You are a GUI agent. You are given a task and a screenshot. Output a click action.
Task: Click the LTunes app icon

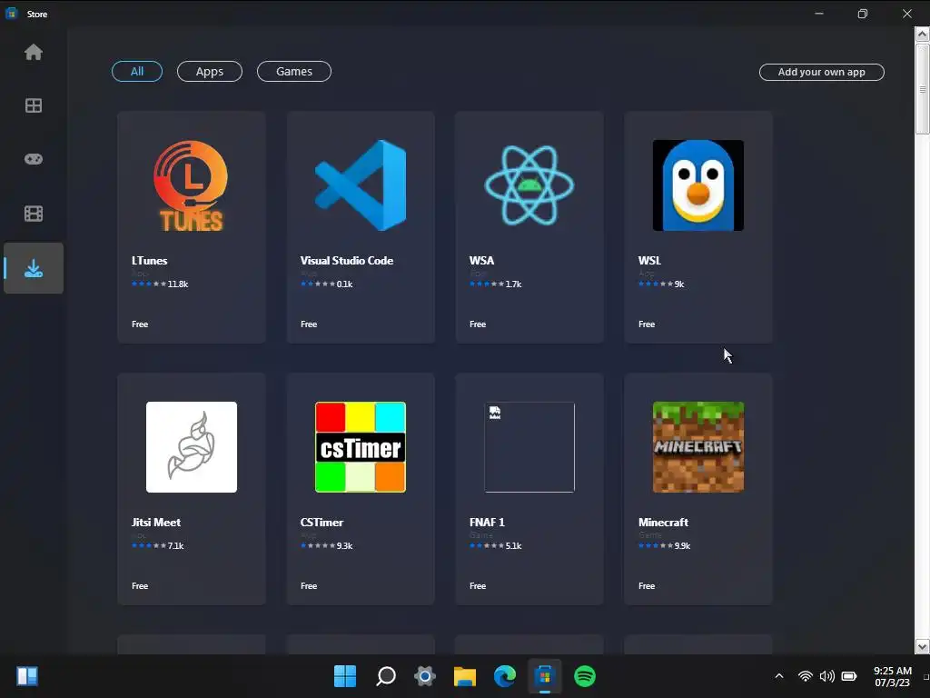pos(191,185)
